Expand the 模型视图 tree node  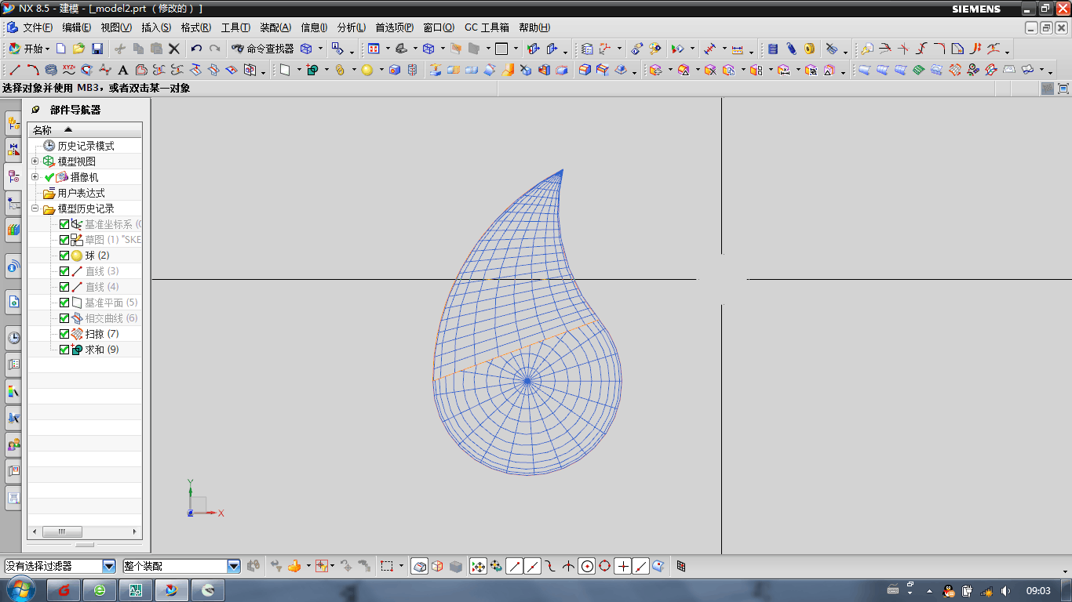(35, 161)
